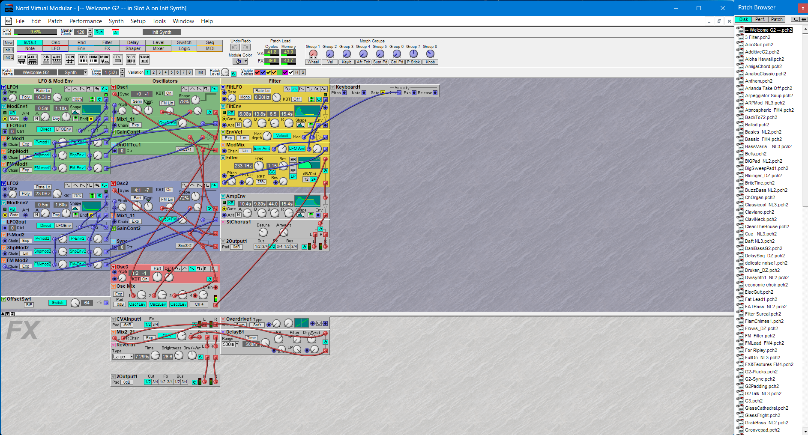Add the STAT status module
Viewport: 808px width, 435px height.
click(118, 60)
